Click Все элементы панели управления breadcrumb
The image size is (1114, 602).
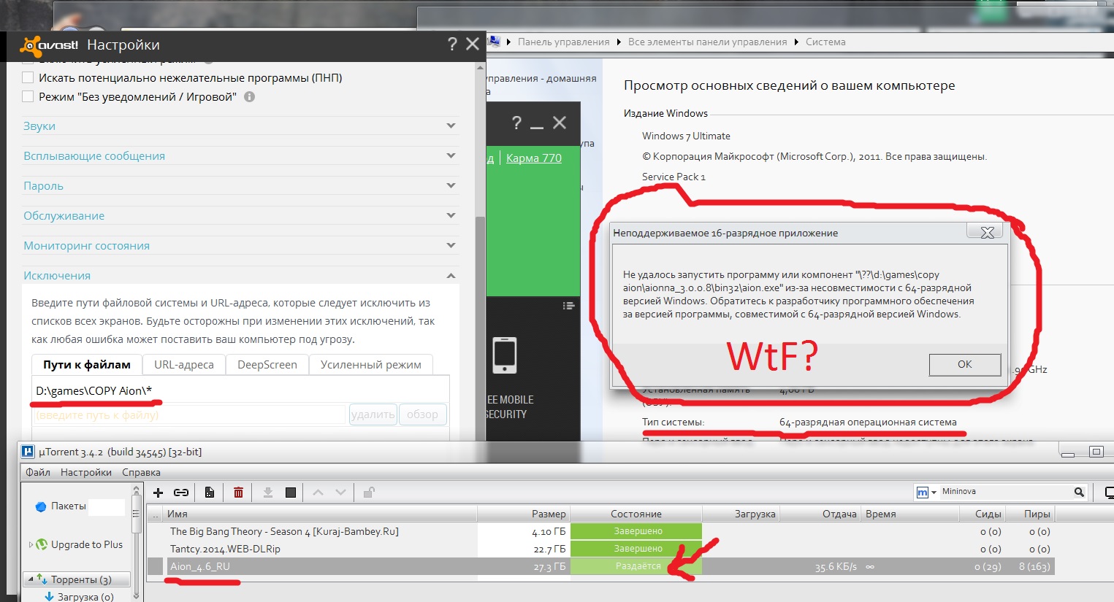[x=707, y=42]
